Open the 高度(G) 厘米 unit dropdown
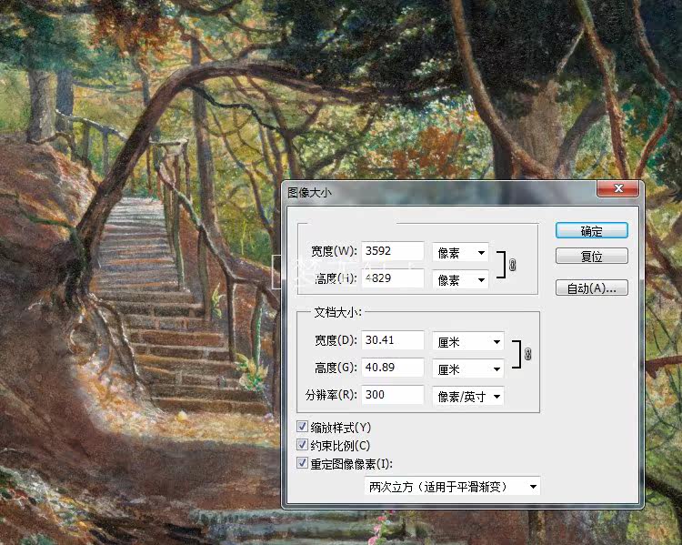This screenshot has width=682, height=545. [x=468, y=369]
